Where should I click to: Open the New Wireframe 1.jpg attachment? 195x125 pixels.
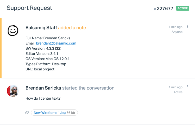50,113
